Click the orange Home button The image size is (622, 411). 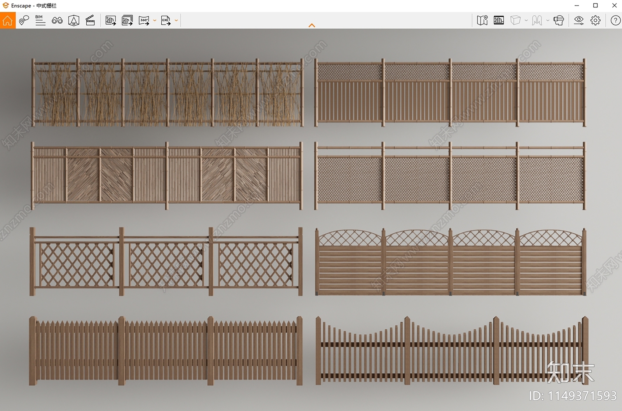click(7, 21)
